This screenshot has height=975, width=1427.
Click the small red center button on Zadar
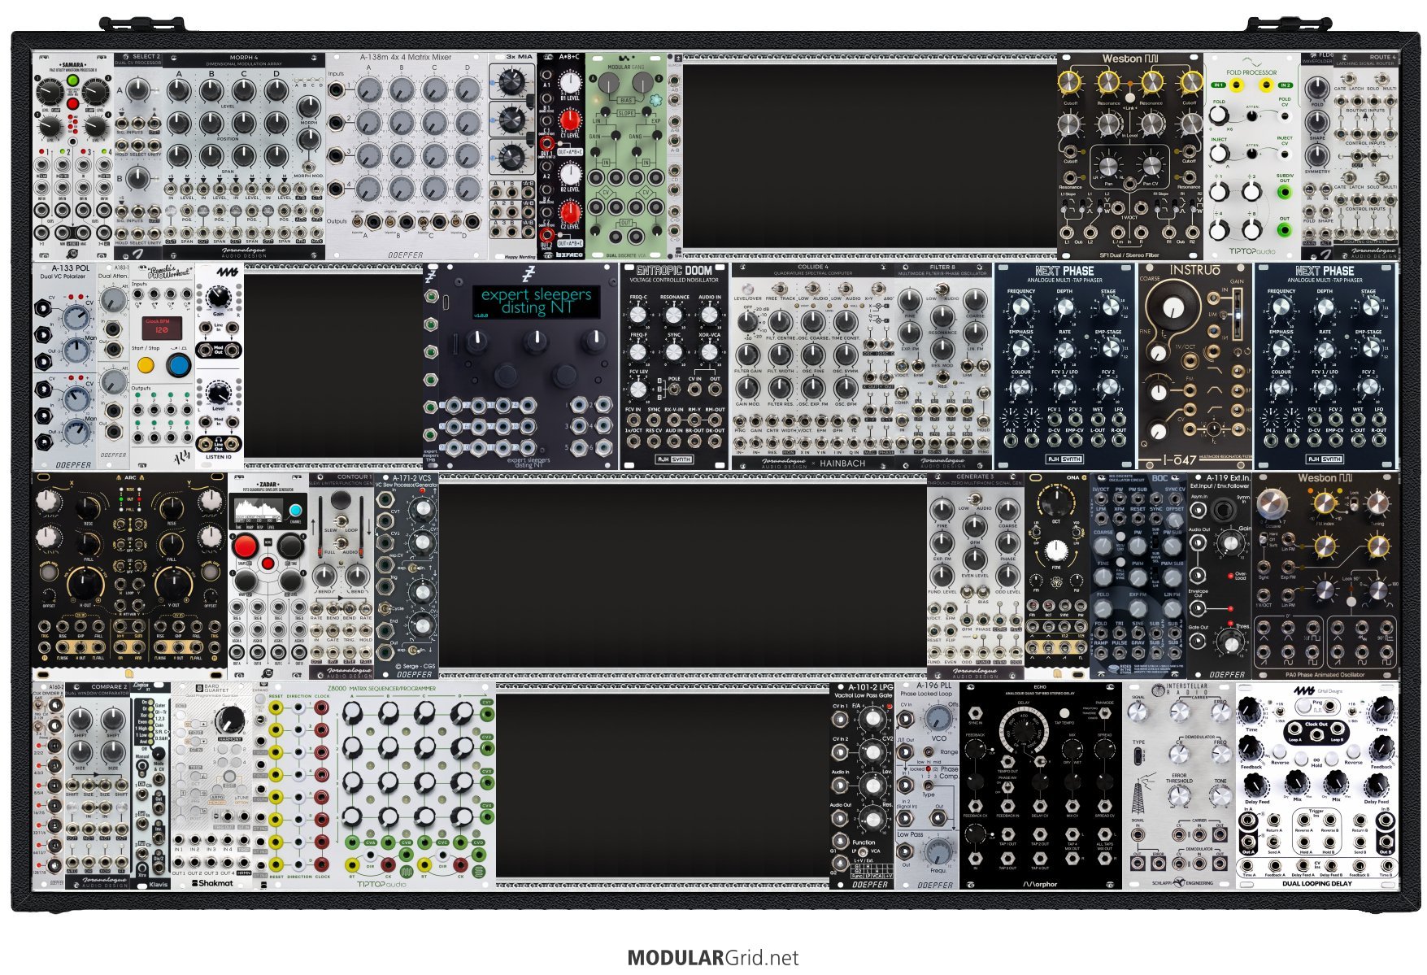click(268, 564)
